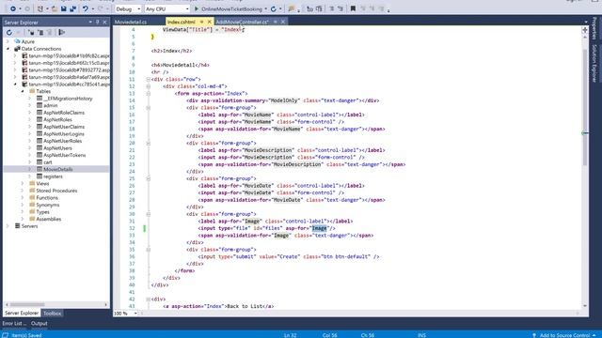Close the Server Explorer panel
This screenshot has width=602, height=338.
pyautogui.click(x=104, y=23)
